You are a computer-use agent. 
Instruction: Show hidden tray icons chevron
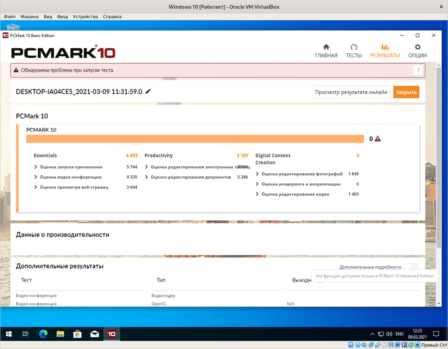[x=372, y=334]
